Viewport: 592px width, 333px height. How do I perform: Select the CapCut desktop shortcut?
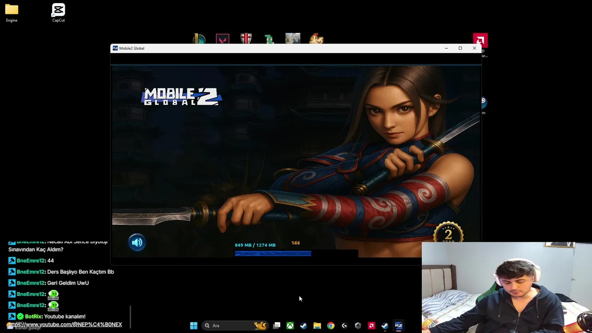click(x=58, y=13)
